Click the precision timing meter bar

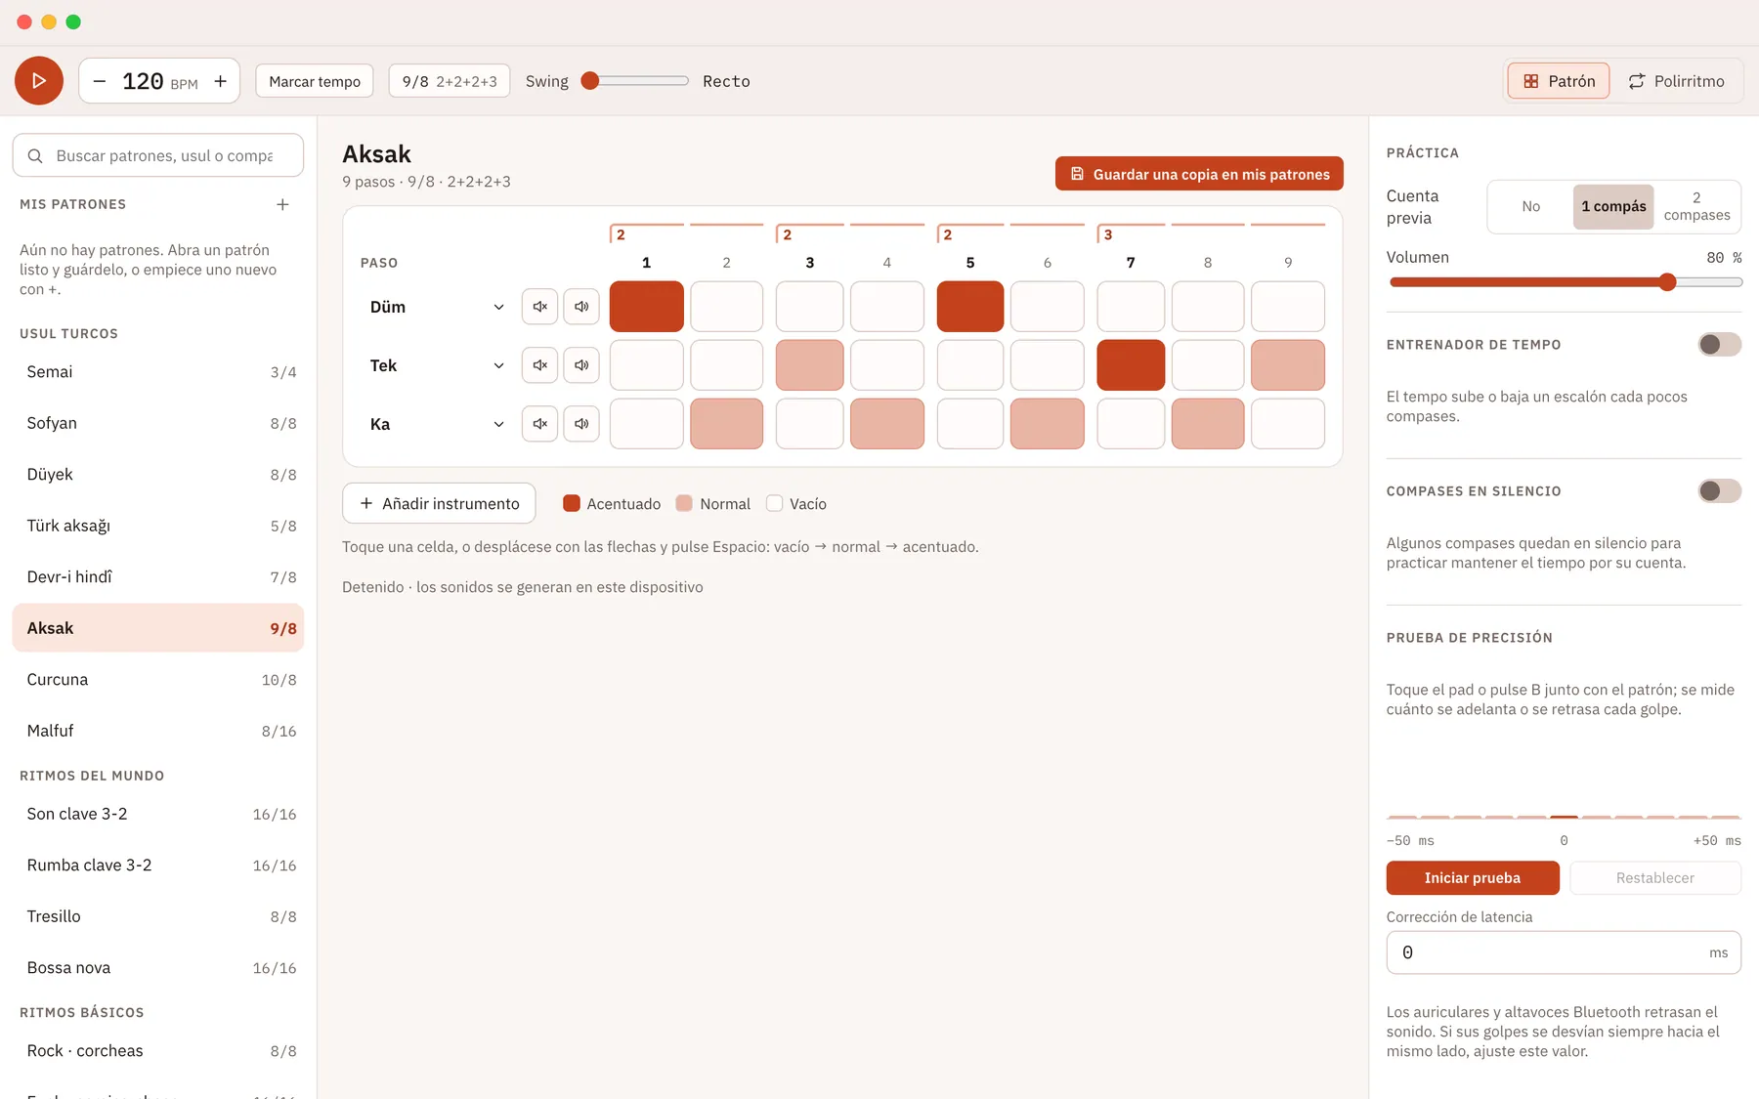click(1564, 817)
